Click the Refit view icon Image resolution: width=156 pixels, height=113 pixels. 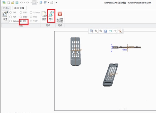click(91, 31)
